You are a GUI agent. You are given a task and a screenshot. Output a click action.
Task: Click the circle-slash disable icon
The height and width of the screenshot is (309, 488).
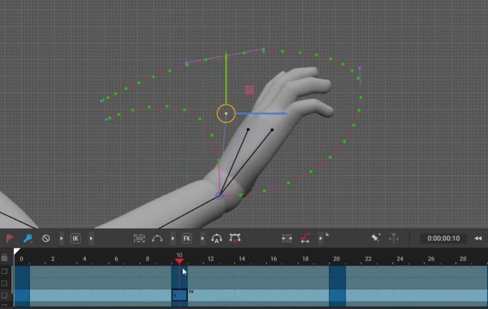[x=46, y=238]
